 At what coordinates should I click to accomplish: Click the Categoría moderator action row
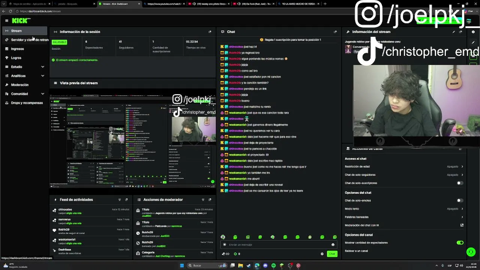(x=174, y=254)
